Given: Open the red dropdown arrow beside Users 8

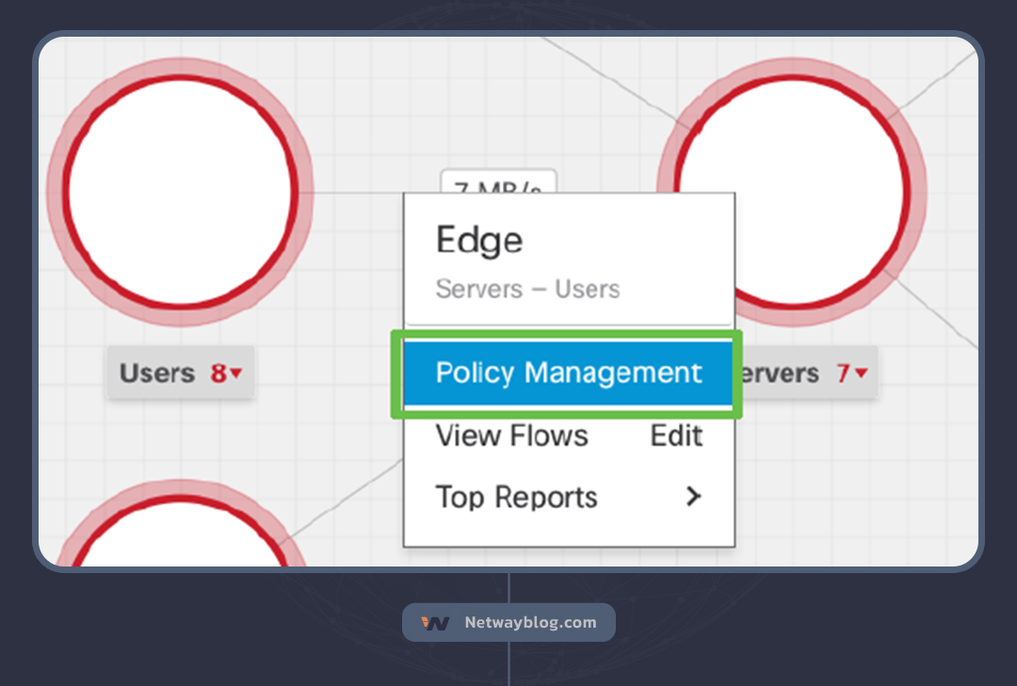Looking at the screenshot, I should pyautogui.click(x=236, y=374).
